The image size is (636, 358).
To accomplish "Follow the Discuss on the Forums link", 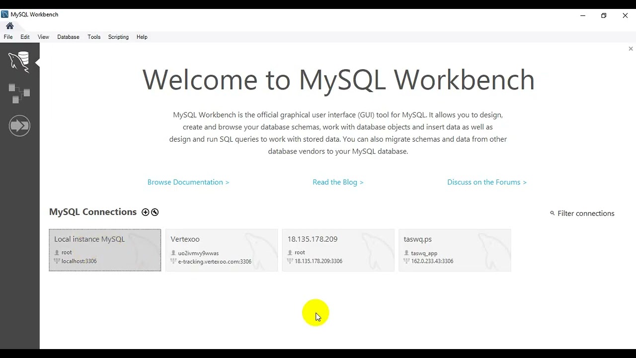I will point(487,182).
